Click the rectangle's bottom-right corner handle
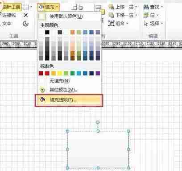Viewport: 182px width, 171px height. pos(129,168)
